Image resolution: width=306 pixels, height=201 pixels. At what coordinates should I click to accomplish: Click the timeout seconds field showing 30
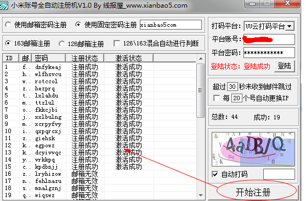232,87
